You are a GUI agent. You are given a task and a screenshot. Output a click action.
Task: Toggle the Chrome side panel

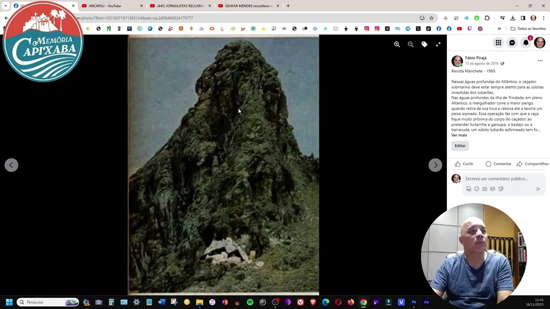(x=523, y=18)
